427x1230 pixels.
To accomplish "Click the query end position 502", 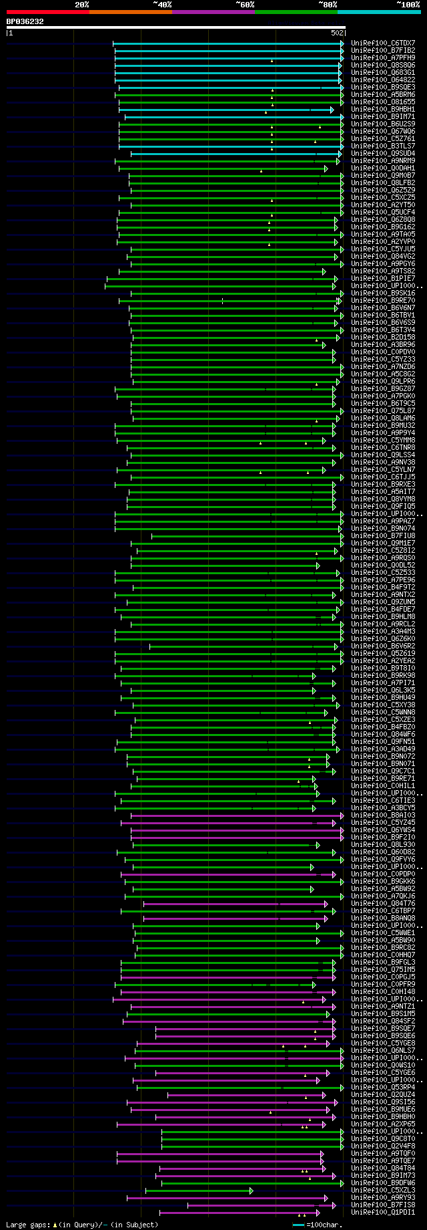I will (x=337, y=32).
